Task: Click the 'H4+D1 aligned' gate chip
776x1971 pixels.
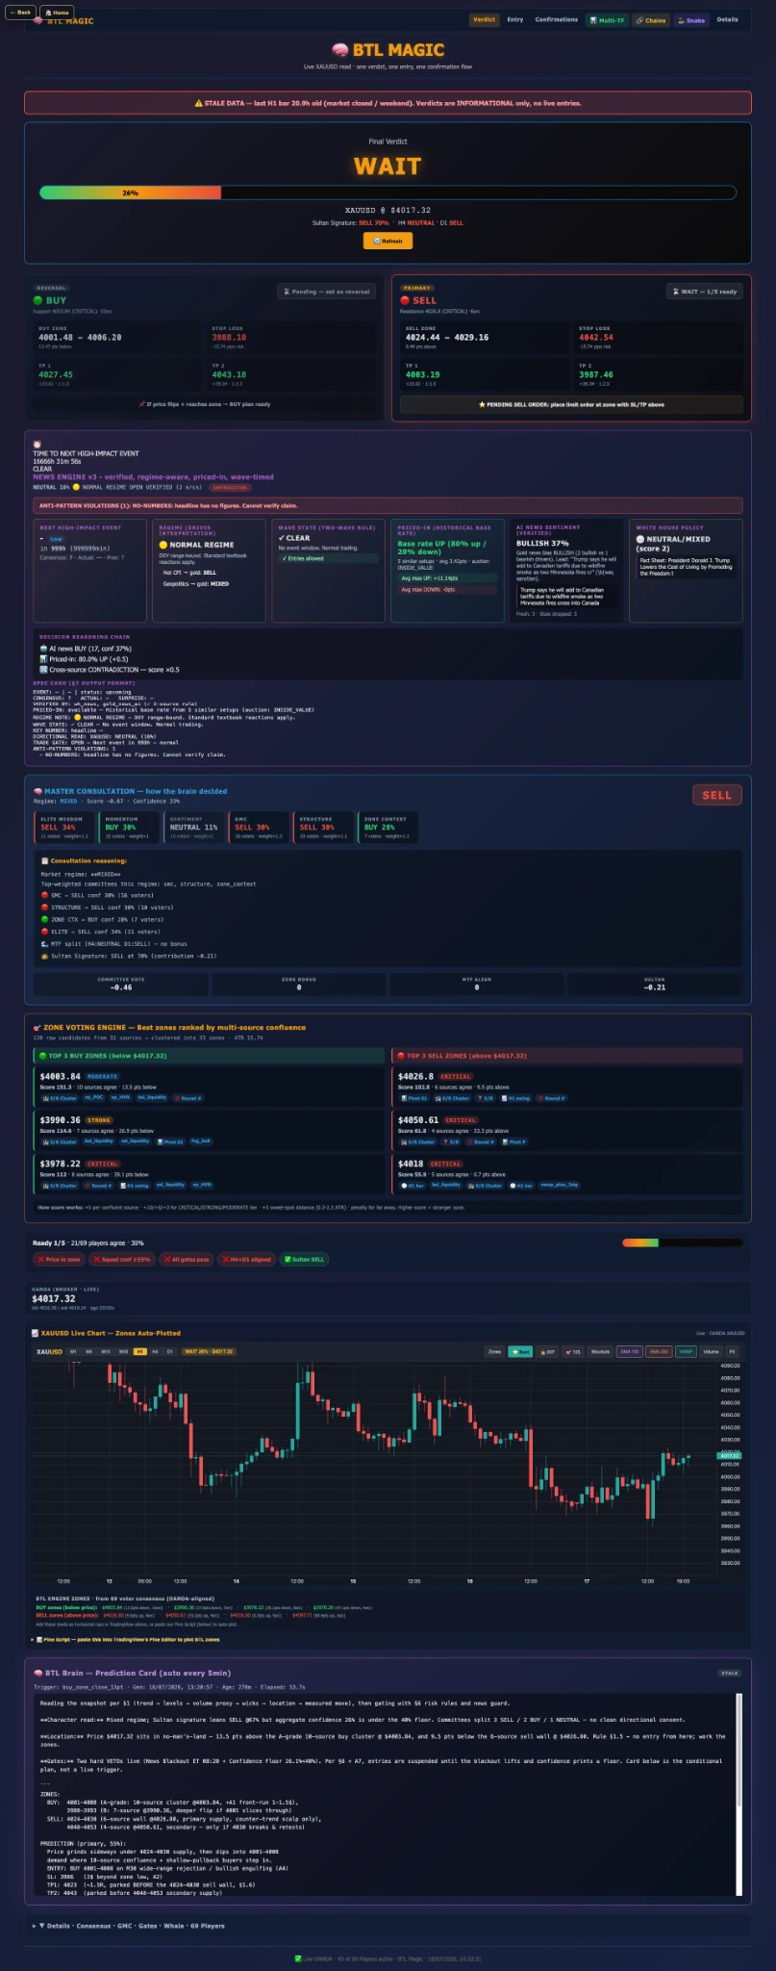Action: point(247,1259)
